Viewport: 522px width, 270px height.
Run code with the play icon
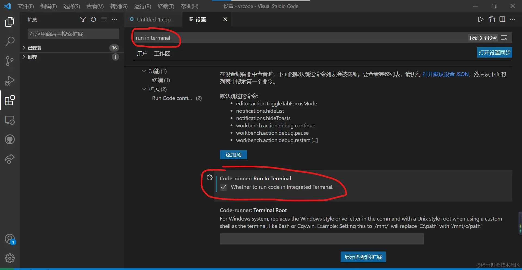(481, 19)
